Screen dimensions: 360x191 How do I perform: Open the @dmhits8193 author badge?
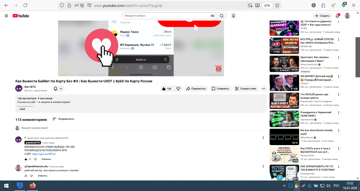click(33, 143)
